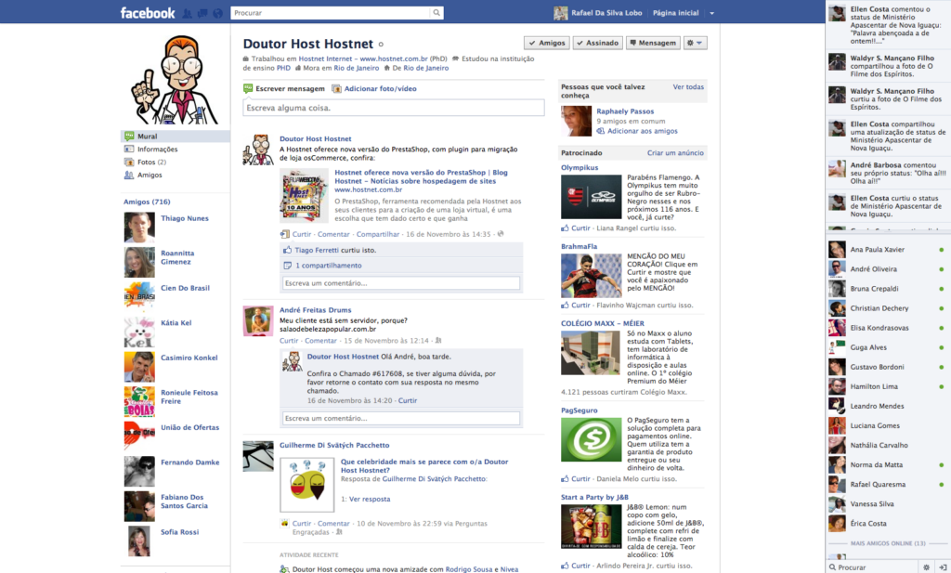Screen dimensions: 951x573
Task: Open friend requests icon in top bar
Action: (x=188, y=13)
